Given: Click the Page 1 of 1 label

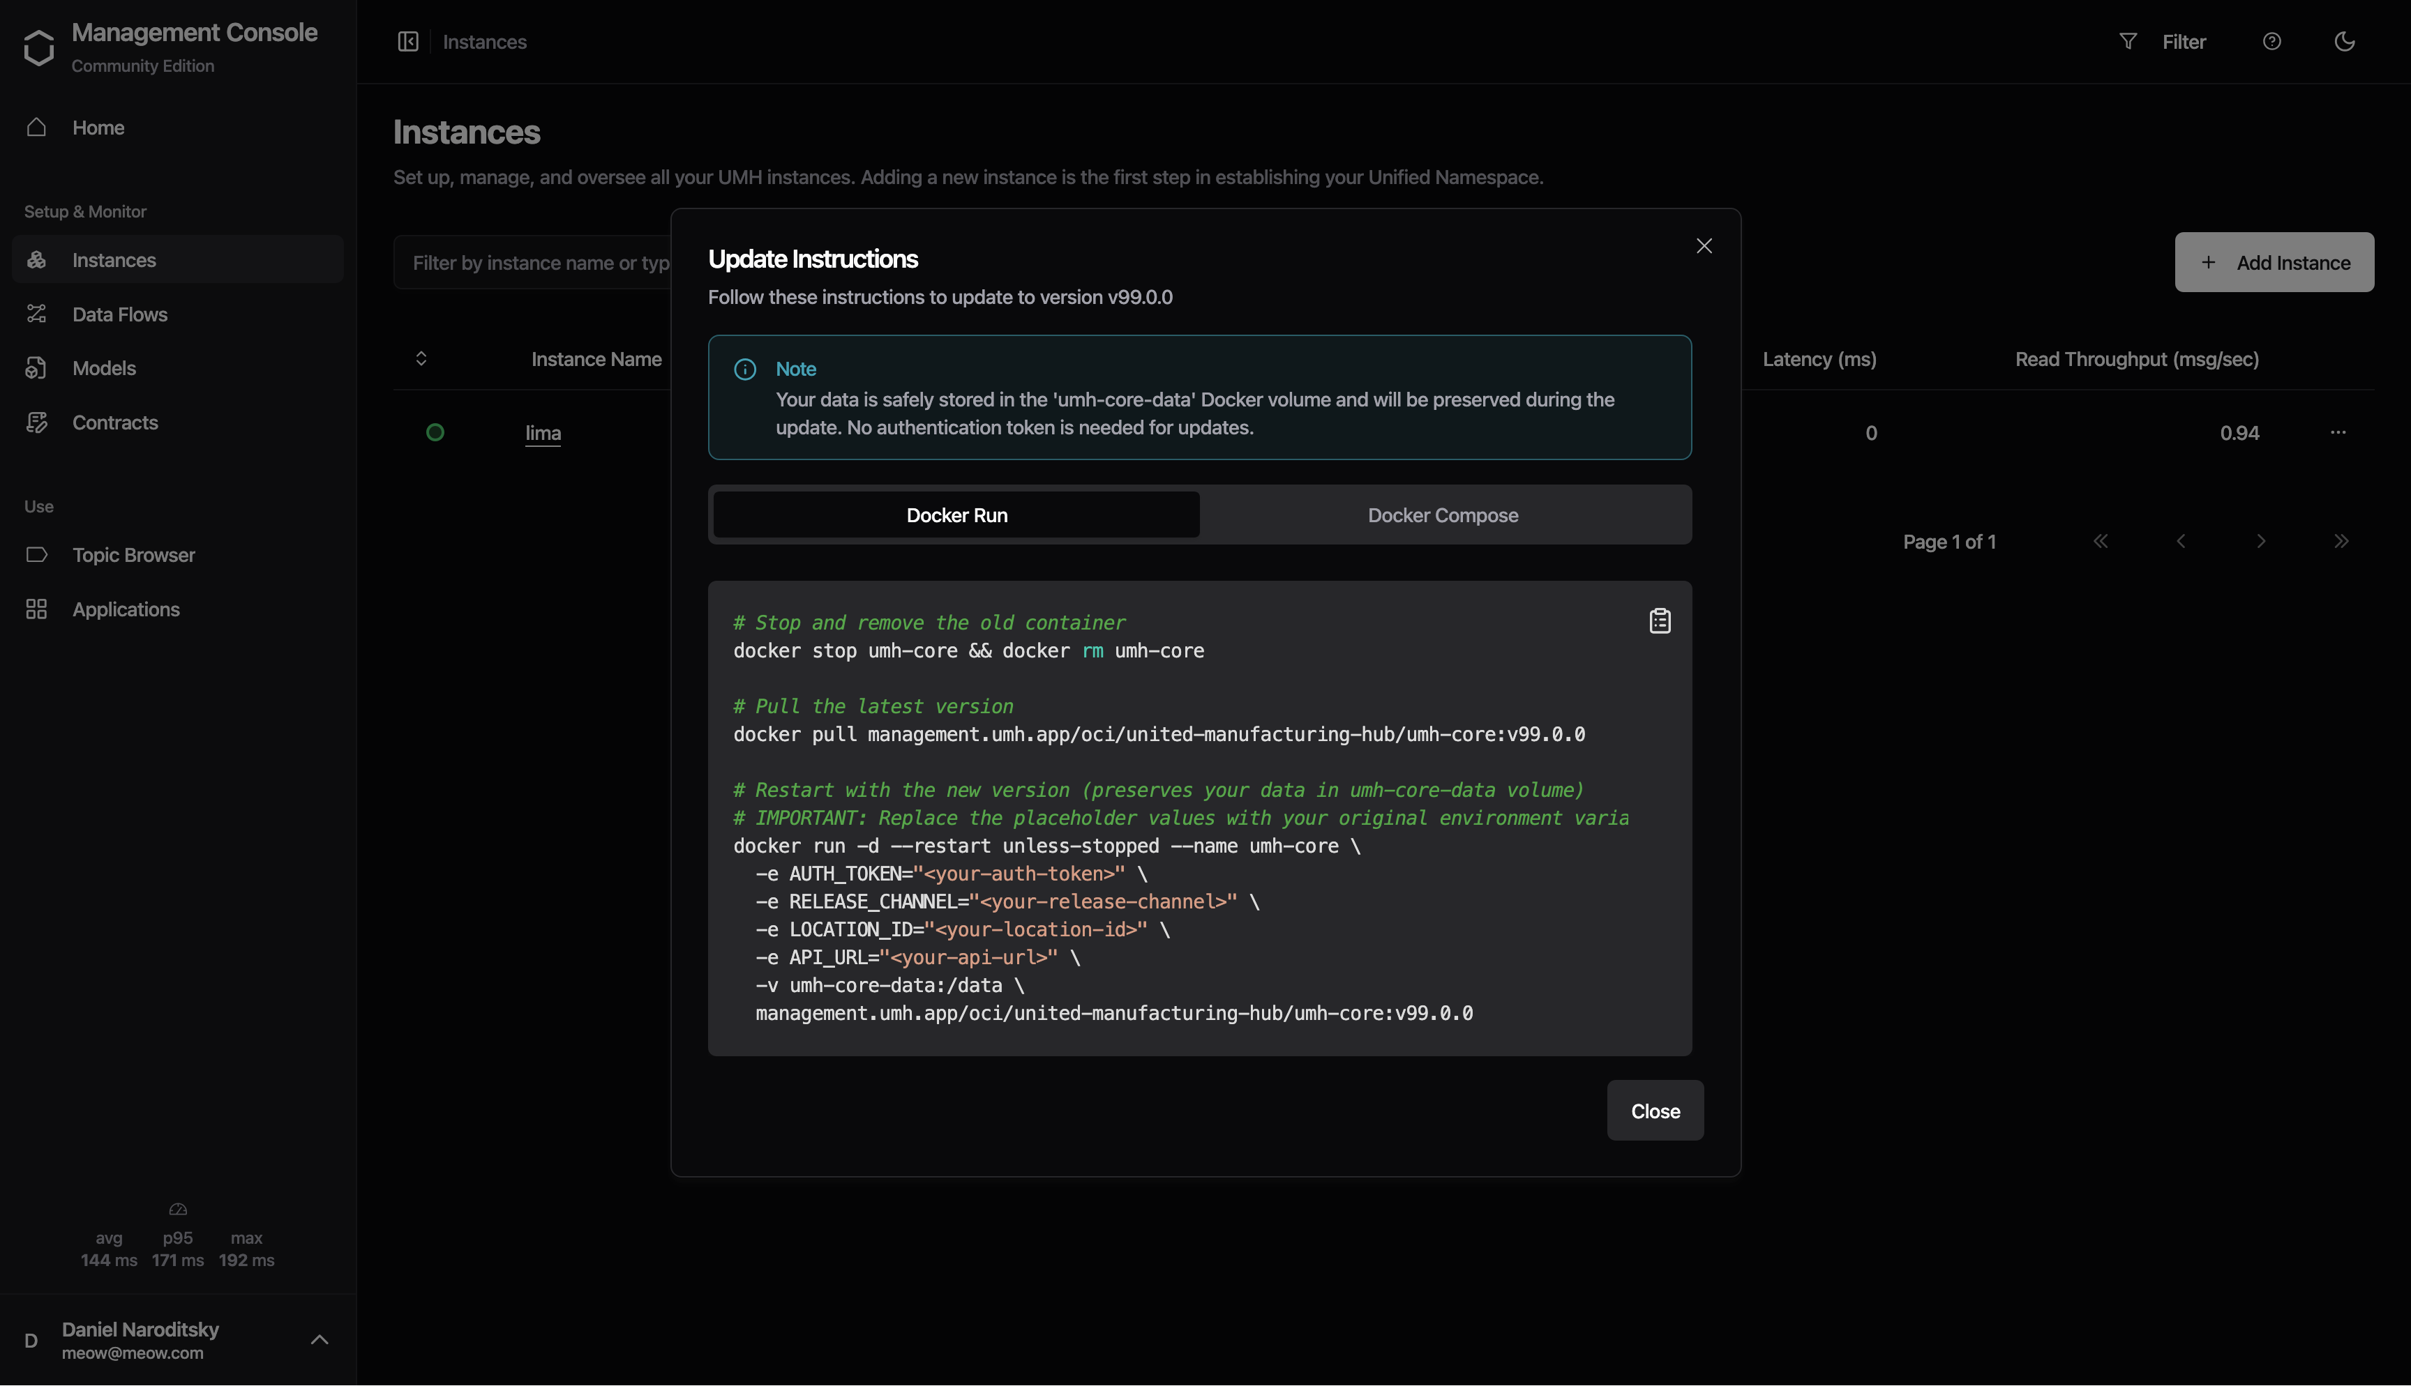Looking at the screenshot, I should pyautogui.click(x=1949, y=542).
